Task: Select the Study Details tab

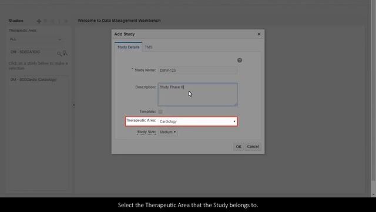Action: 128,47
